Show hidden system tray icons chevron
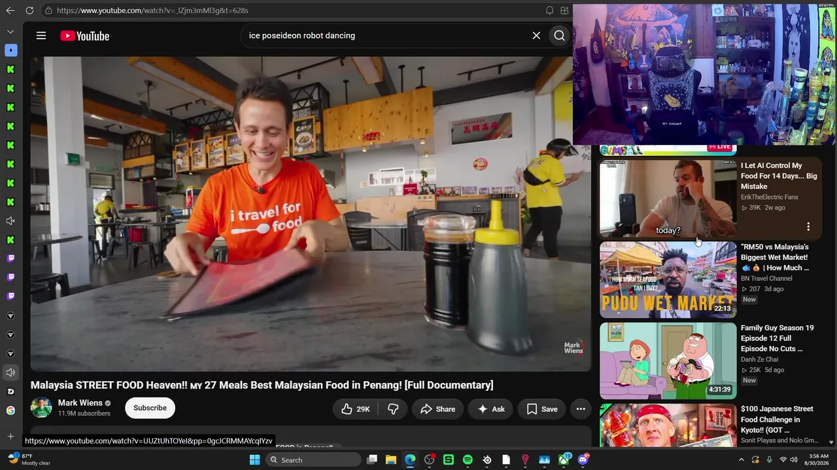 [742, 460]
